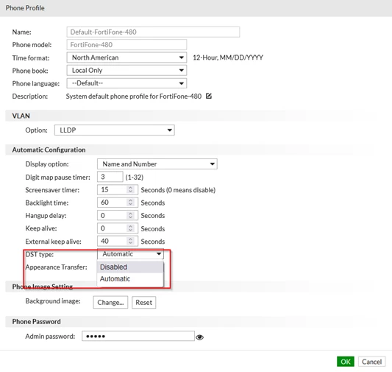The image size is (392, 372).
Task: Open the VLAN Option dropdown
Action: (115, 130)
